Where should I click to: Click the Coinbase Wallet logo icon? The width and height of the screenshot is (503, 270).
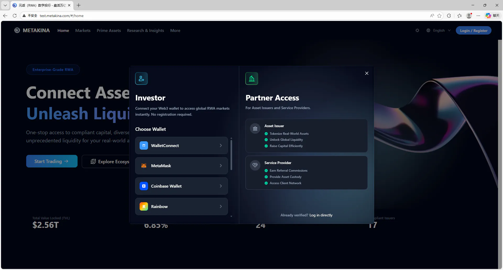point(144,186)
